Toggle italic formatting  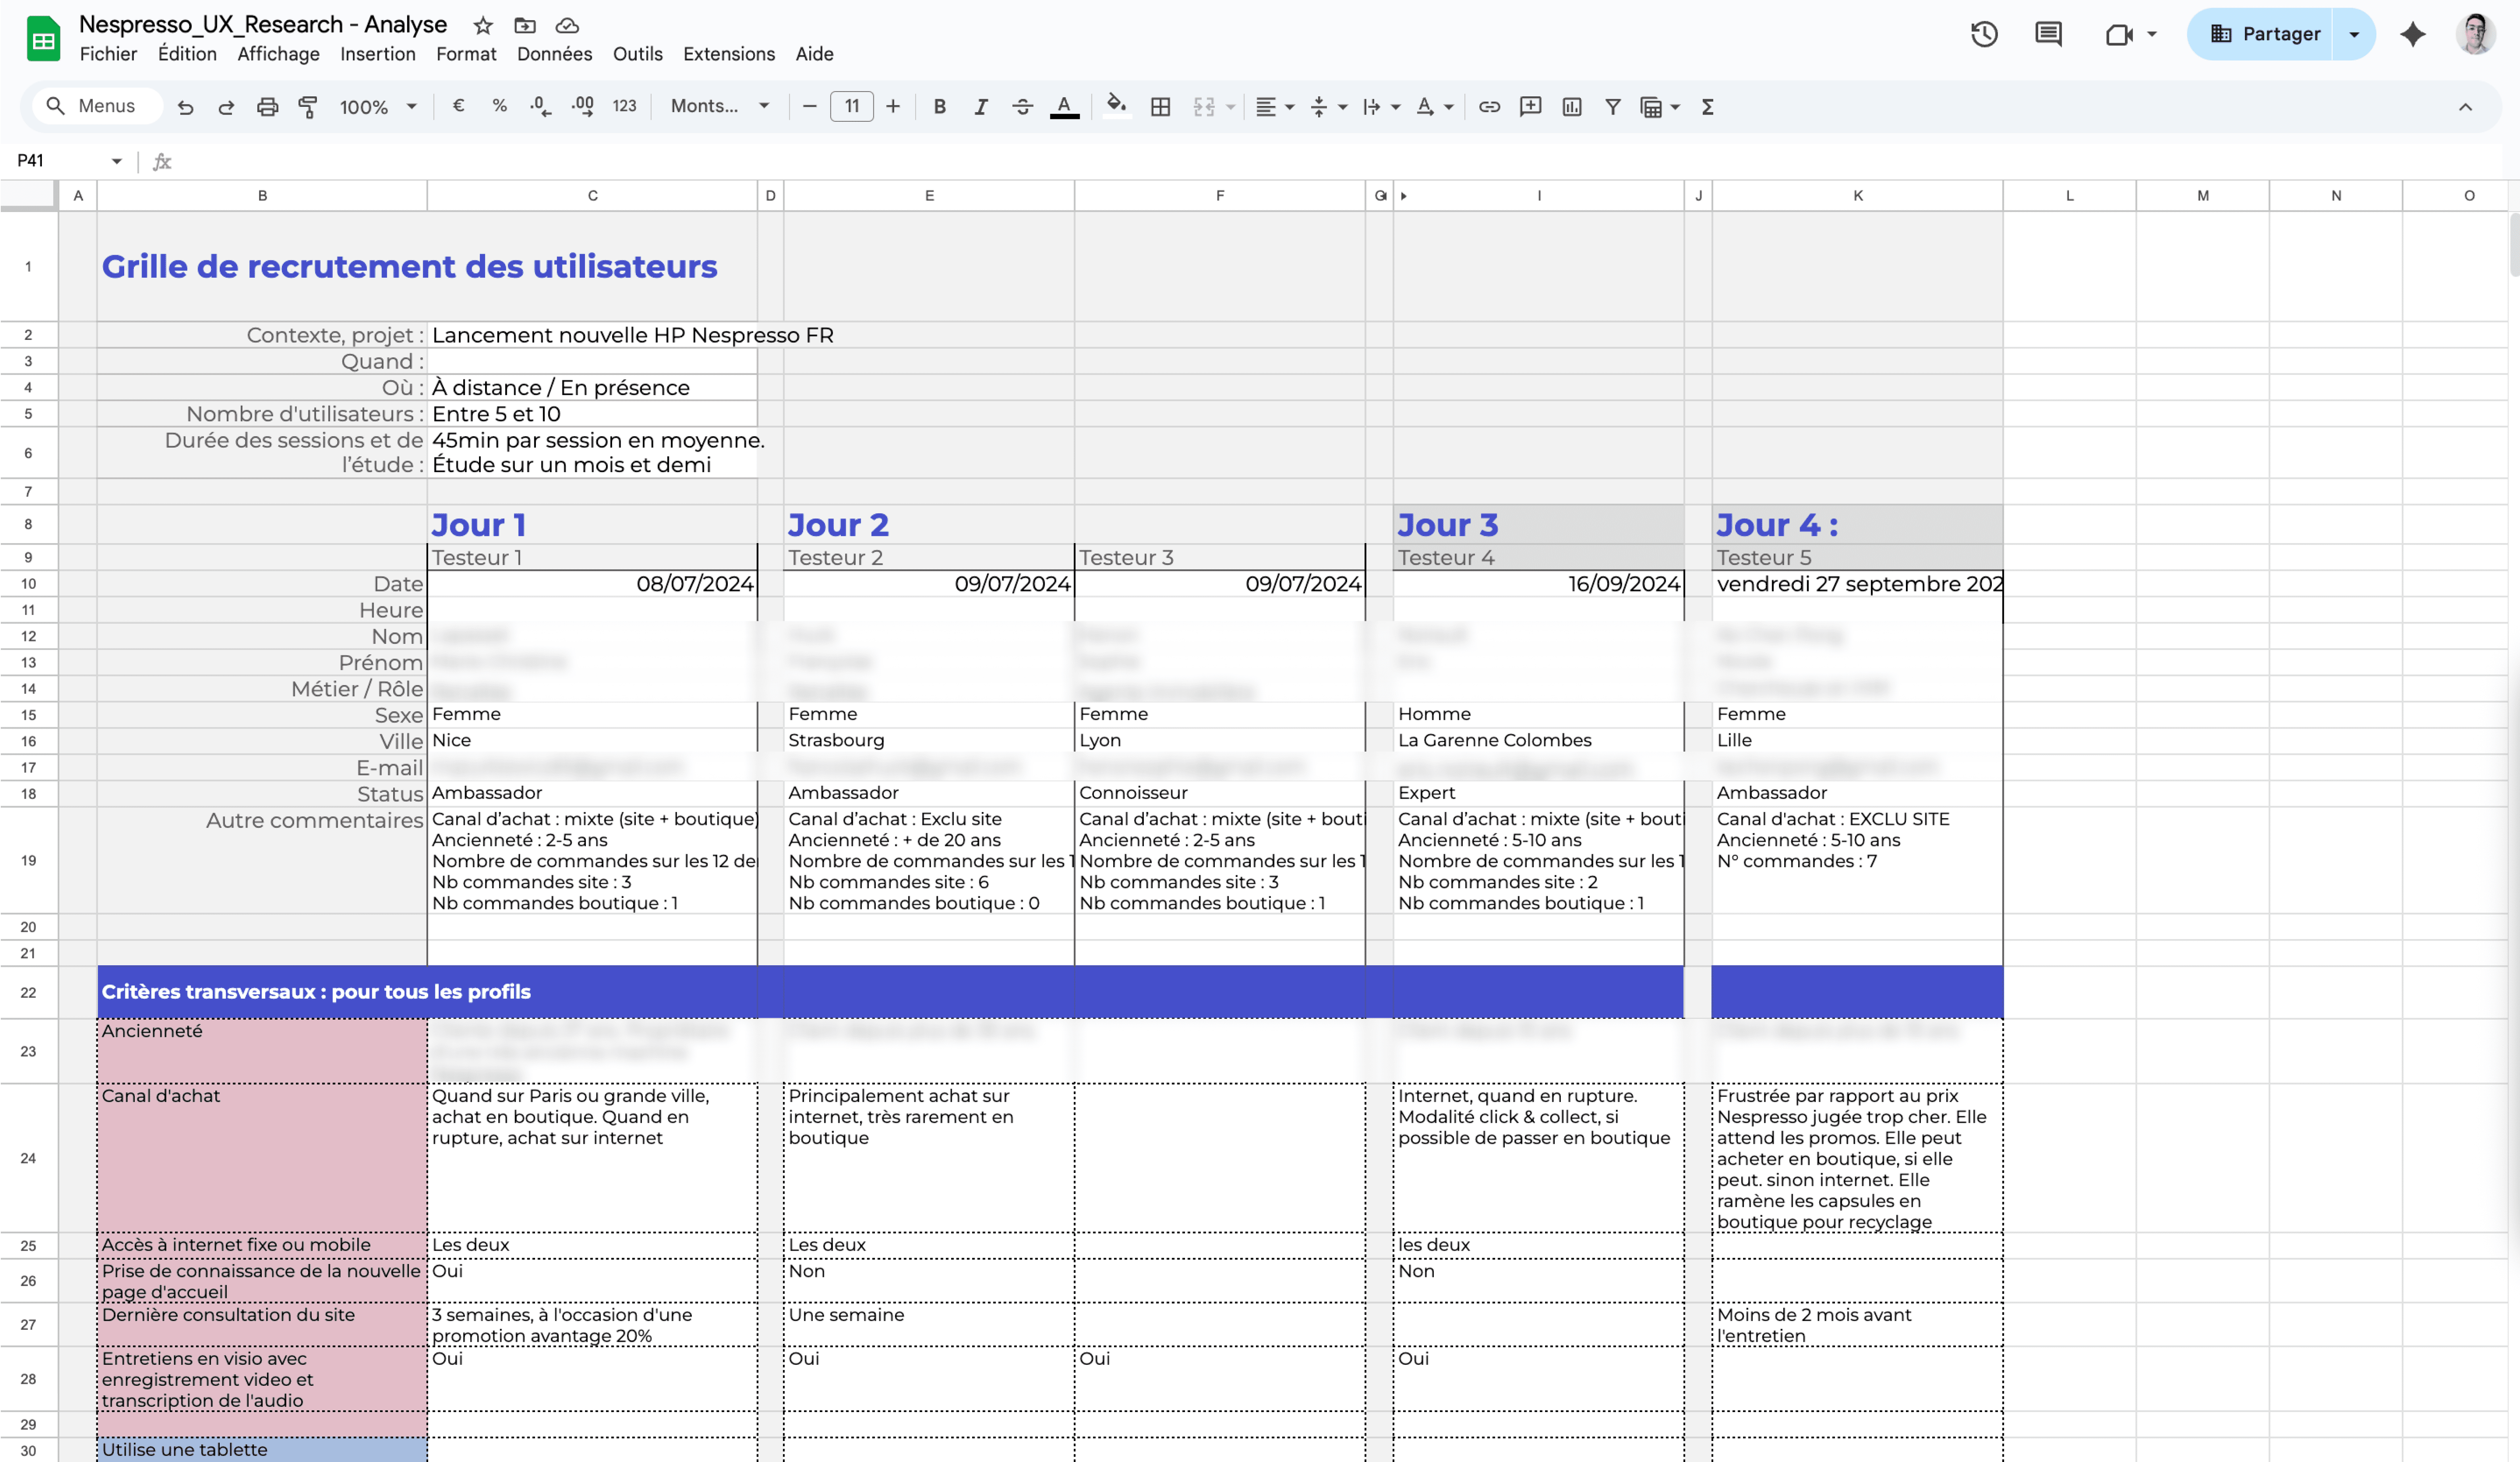[981, 107]
